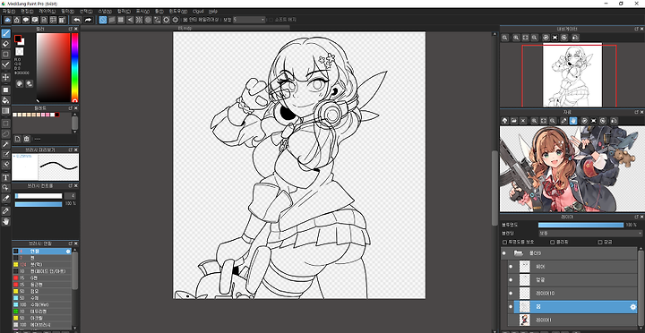Screen dimensions: 645x333
Task: Click the add palette color page icon
Action: (x=17, y=139)
